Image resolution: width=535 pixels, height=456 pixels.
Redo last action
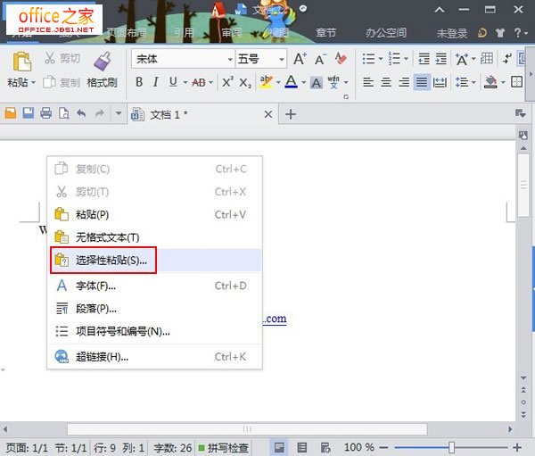(x=99, y=113)
